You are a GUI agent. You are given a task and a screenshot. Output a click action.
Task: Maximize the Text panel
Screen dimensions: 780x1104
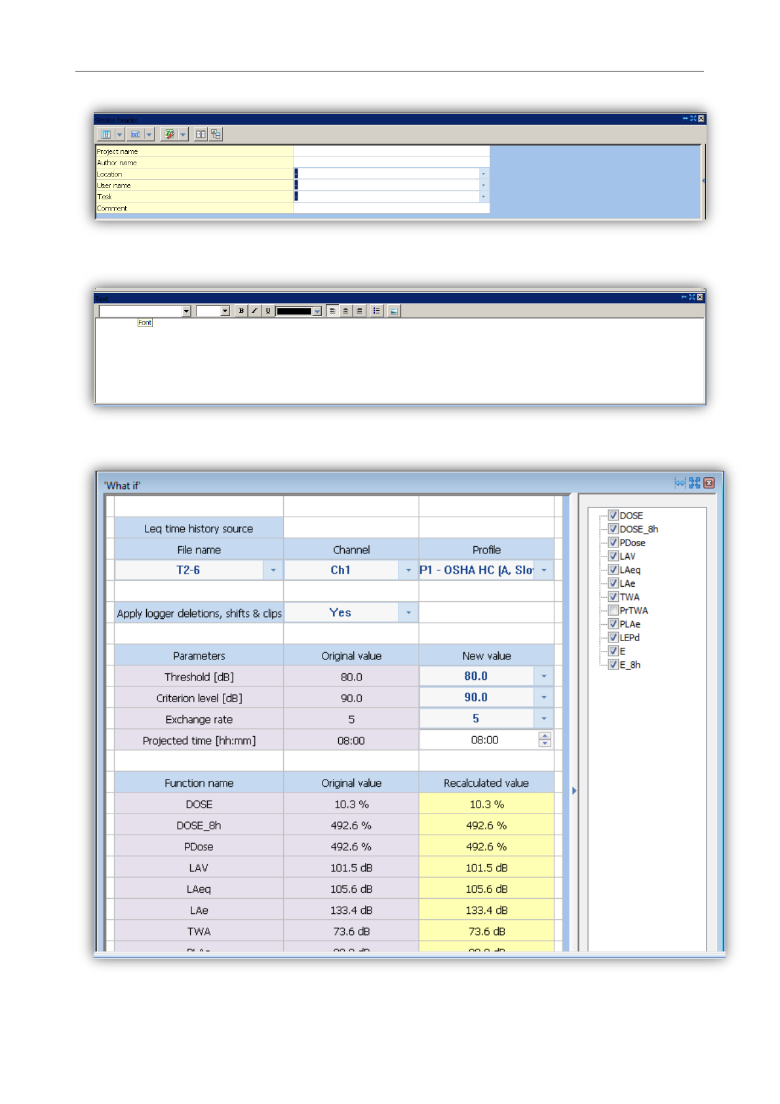pos(692,297)
